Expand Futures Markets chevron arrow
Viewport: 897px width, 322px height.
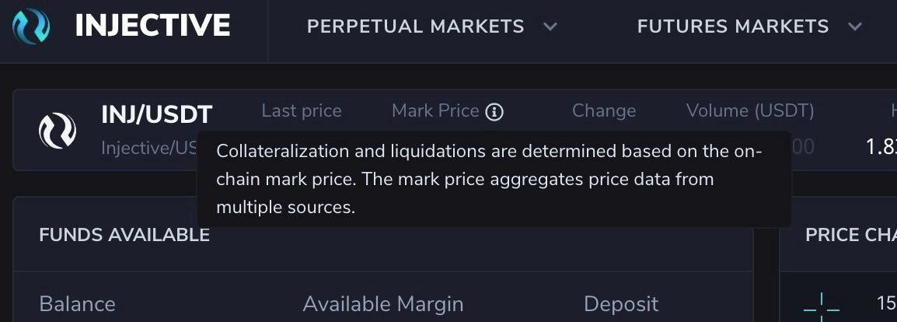tap(855, 26)
